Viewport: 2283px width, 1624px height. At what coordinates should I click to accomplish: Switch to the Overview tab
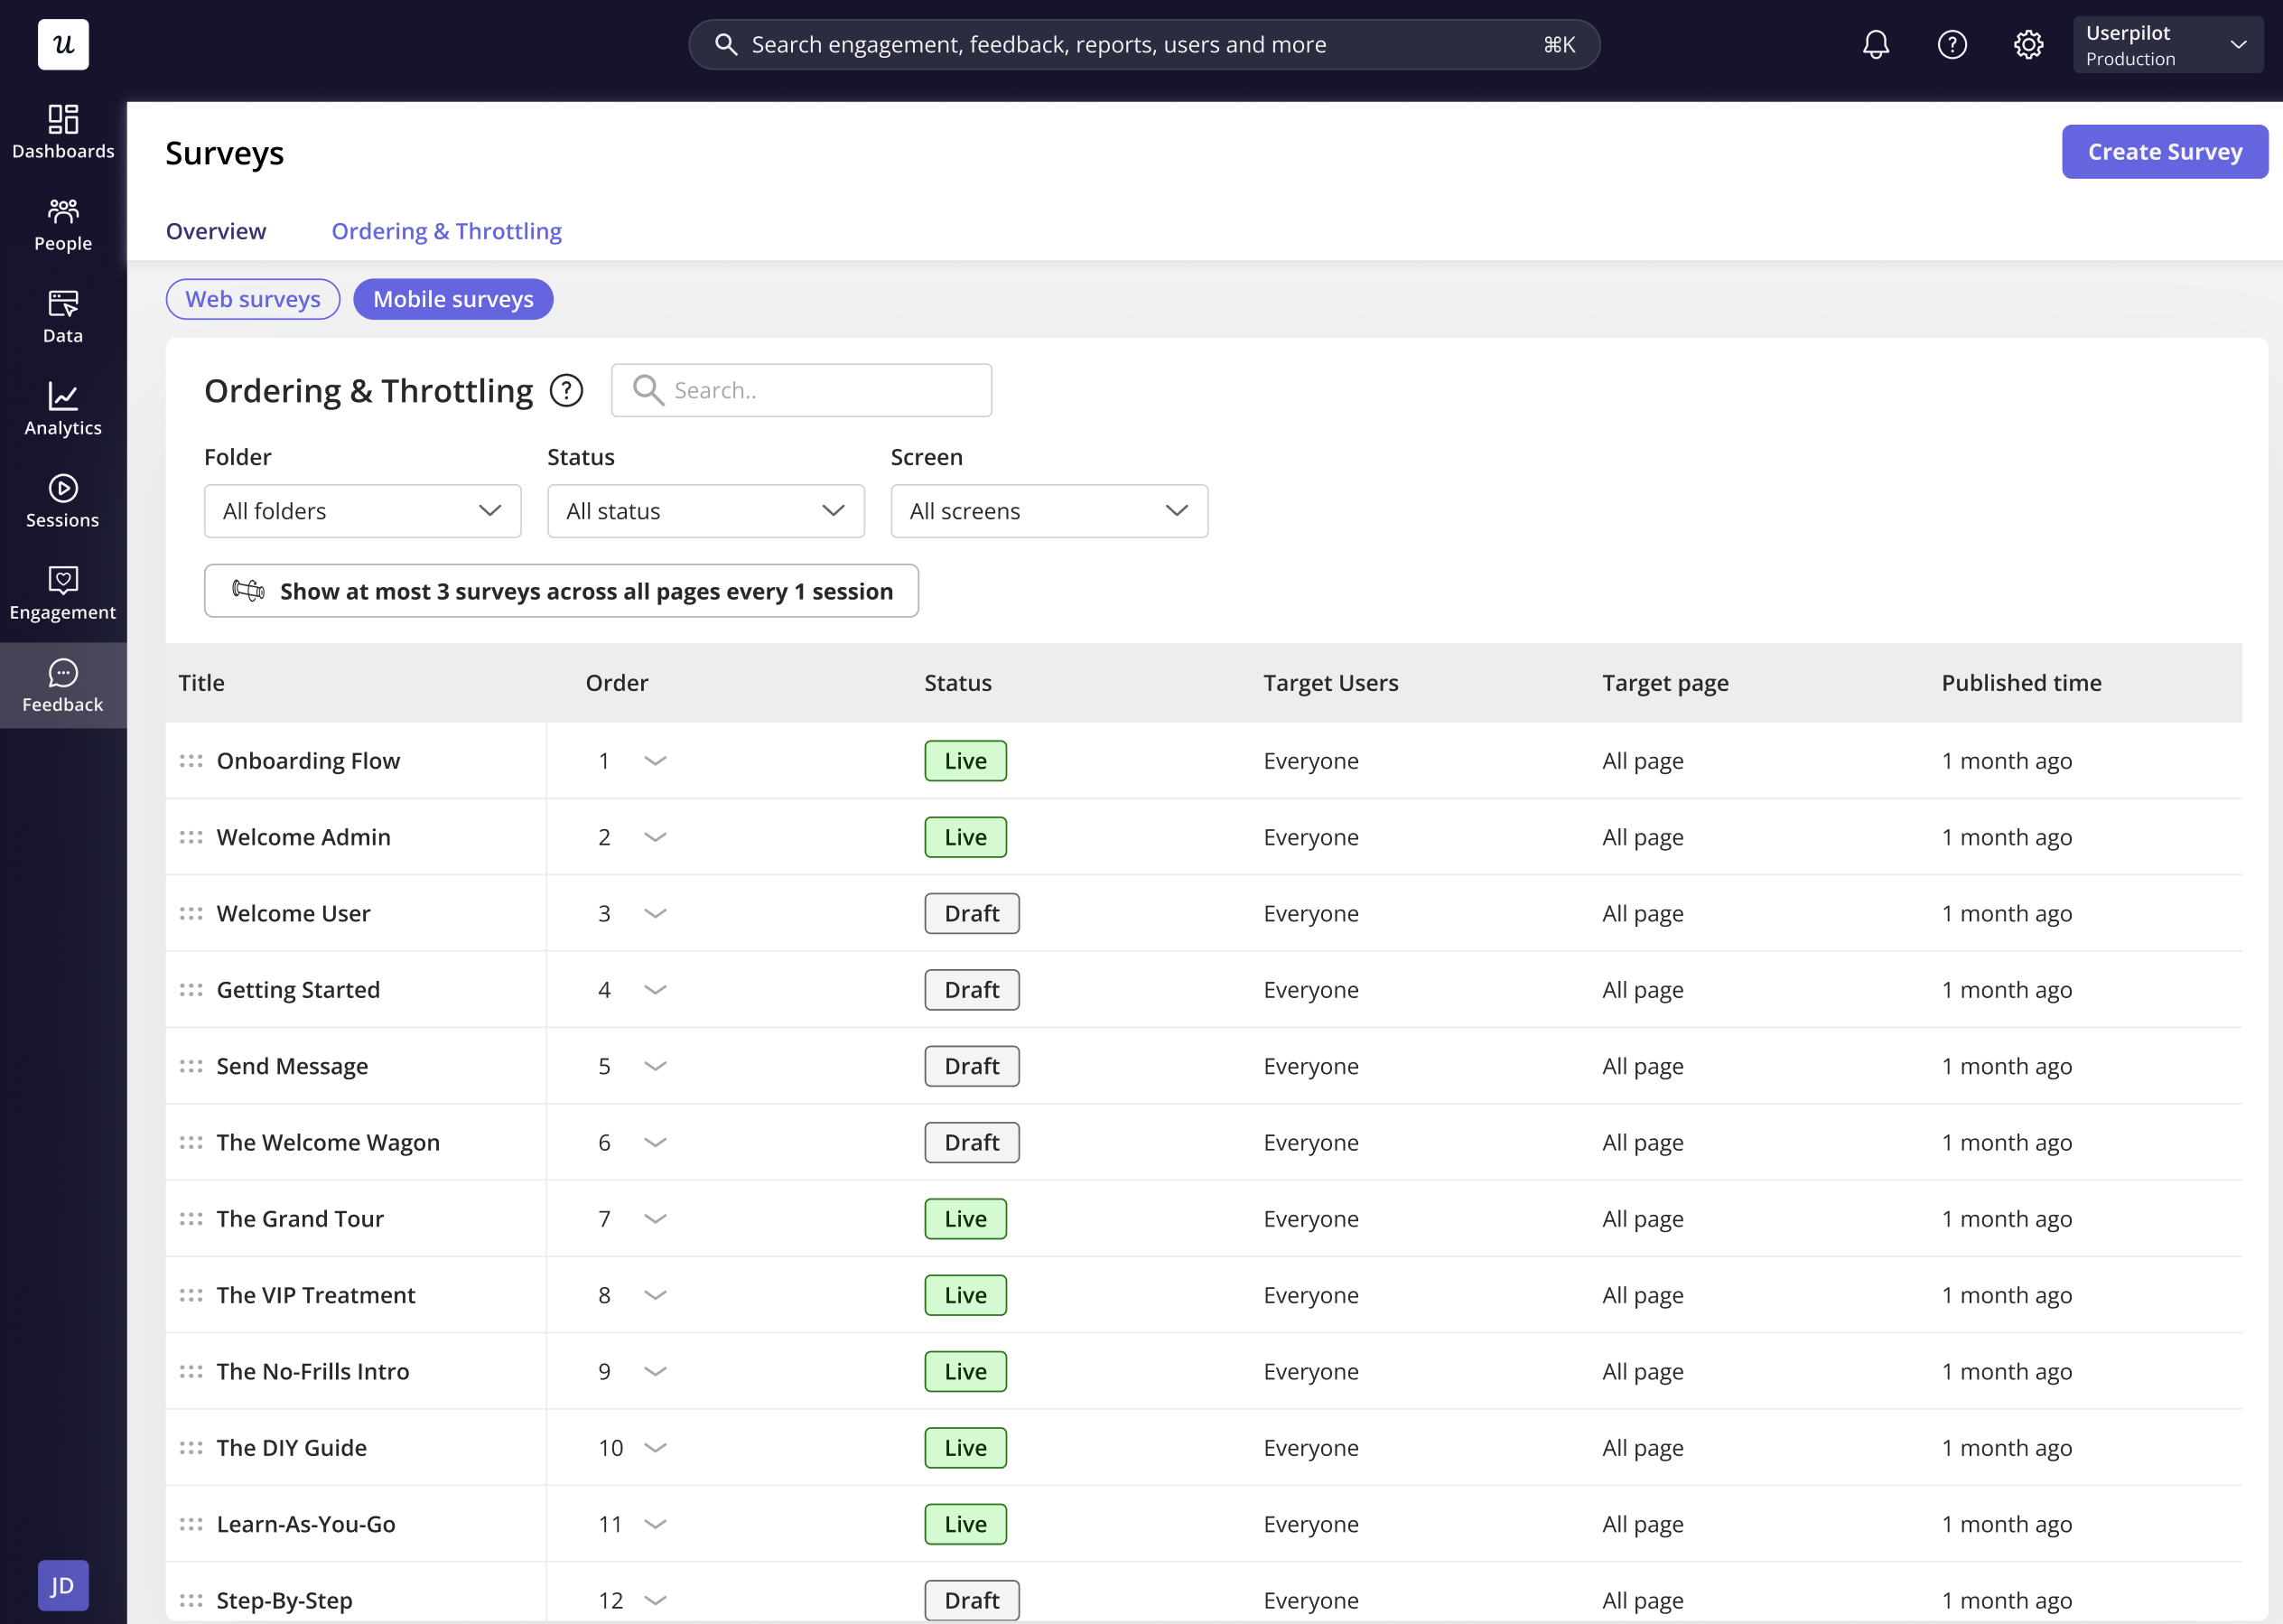click(x=216, y=231)
